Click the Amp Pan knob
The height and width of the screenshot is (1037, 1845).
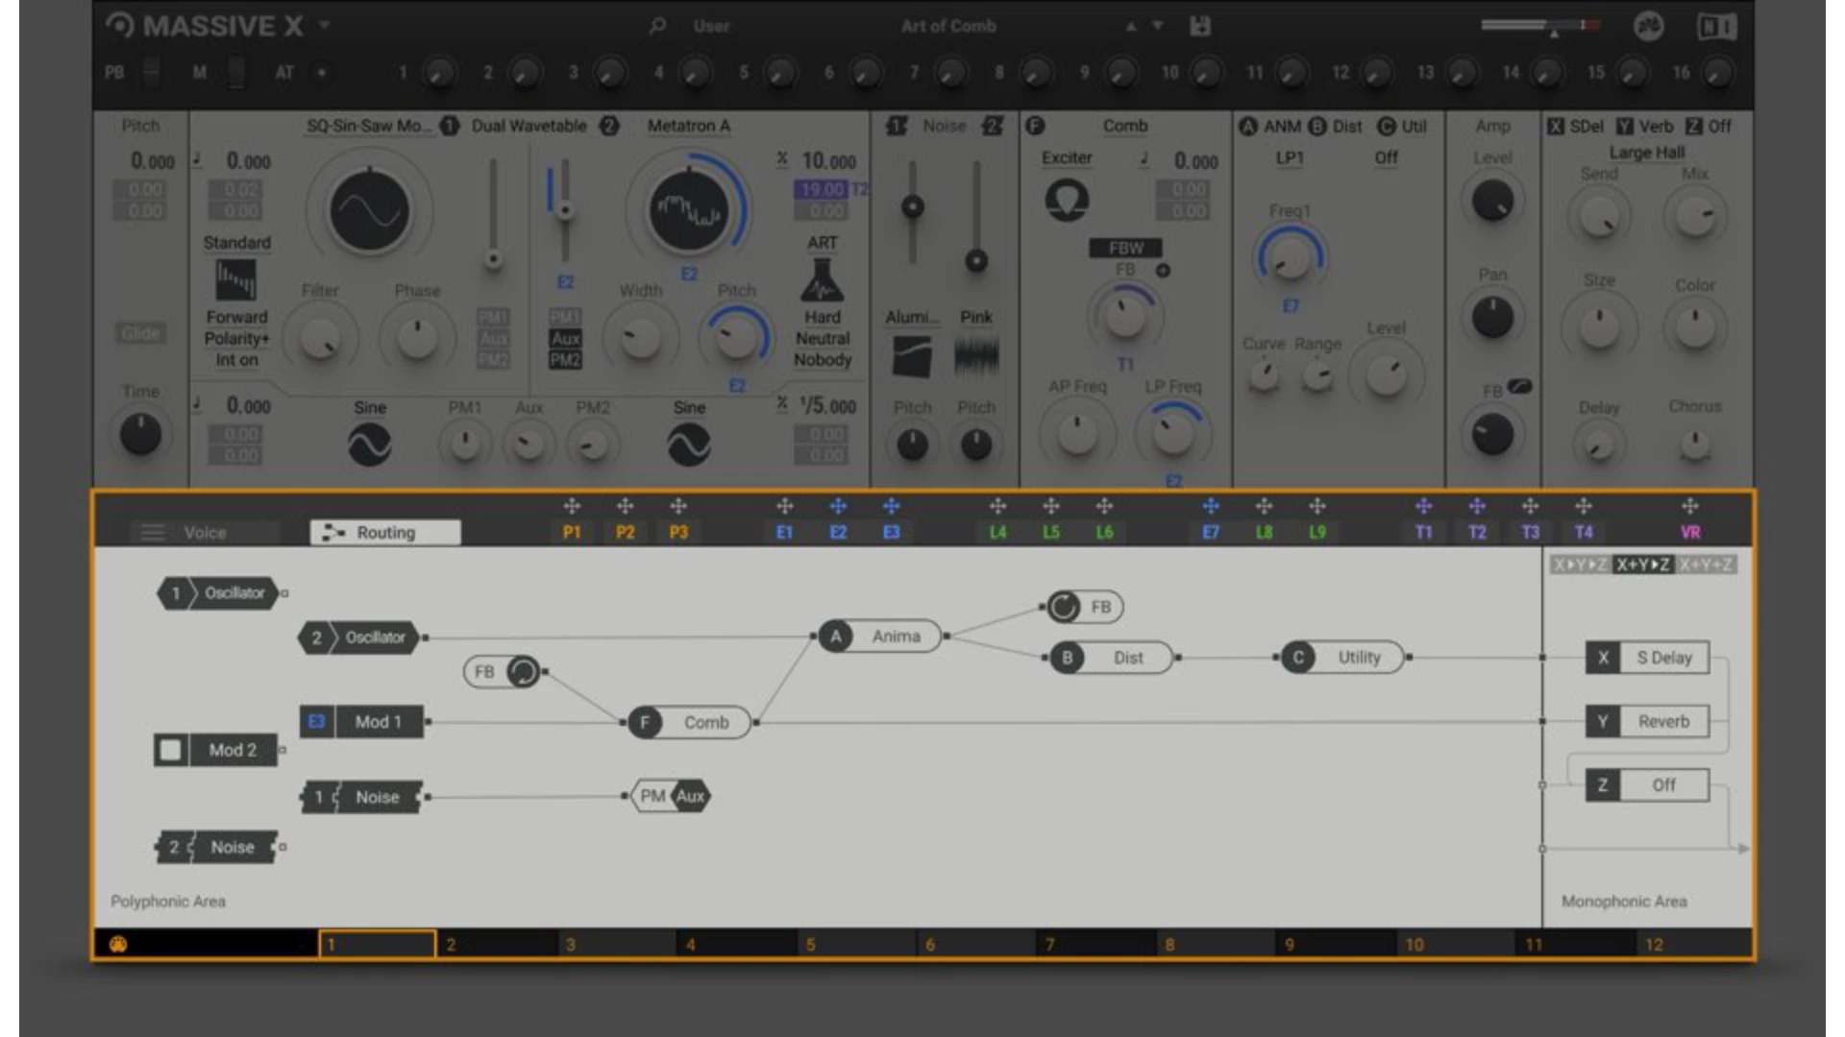click(1492, 318)
